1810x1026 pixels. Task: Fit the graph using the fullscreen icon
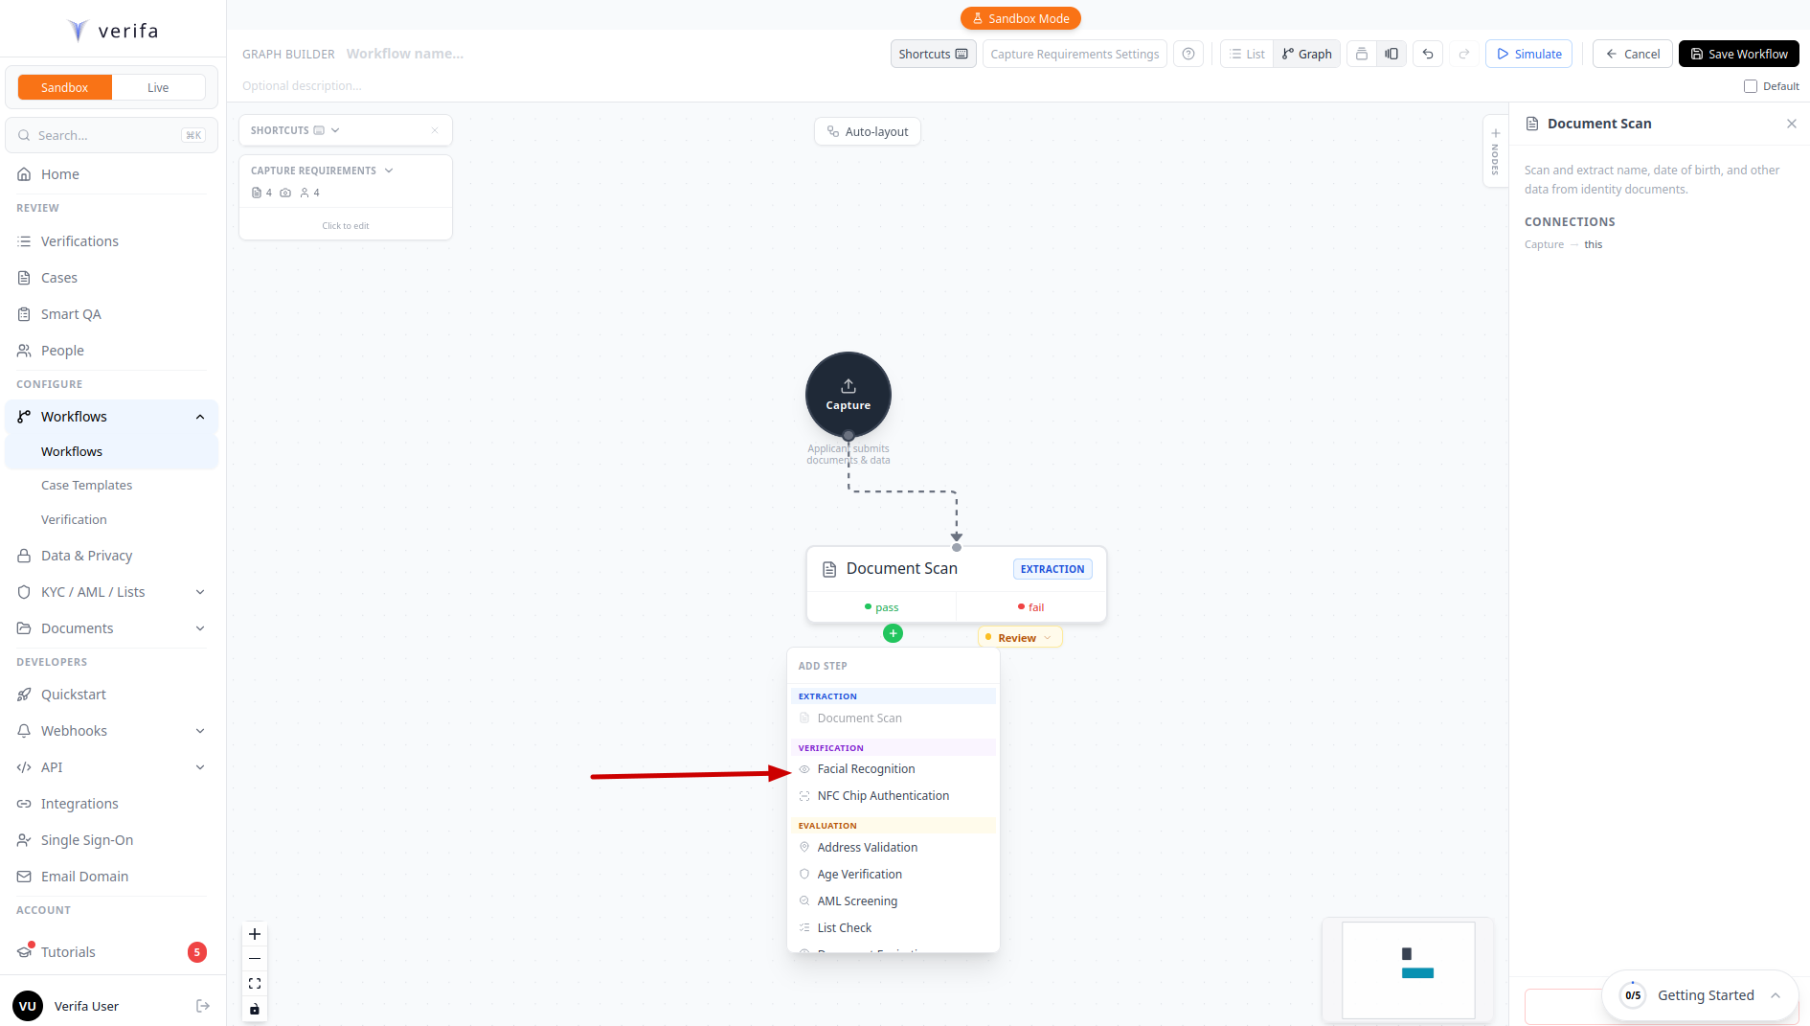(x=254, y=983)
